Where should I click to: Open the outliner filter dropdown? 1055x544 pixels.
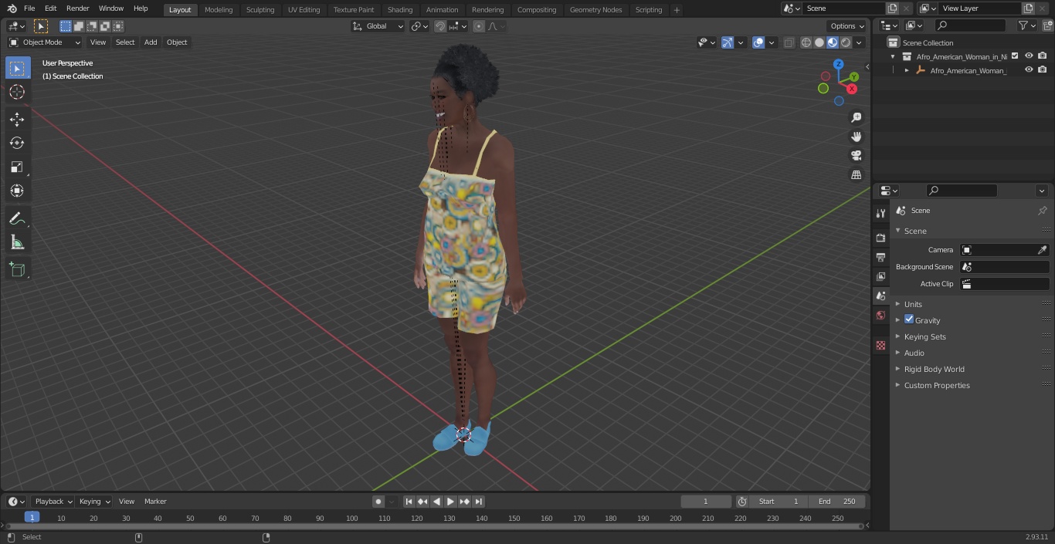coord(1026,25)
